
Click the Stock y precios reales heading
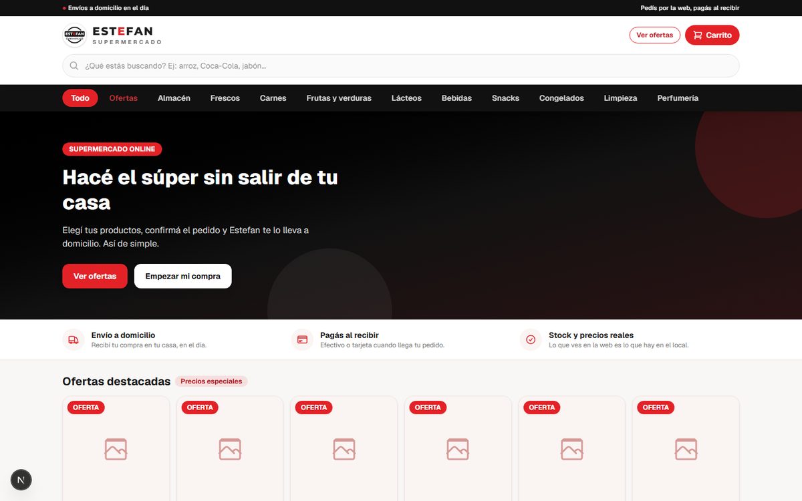point(591,335)
